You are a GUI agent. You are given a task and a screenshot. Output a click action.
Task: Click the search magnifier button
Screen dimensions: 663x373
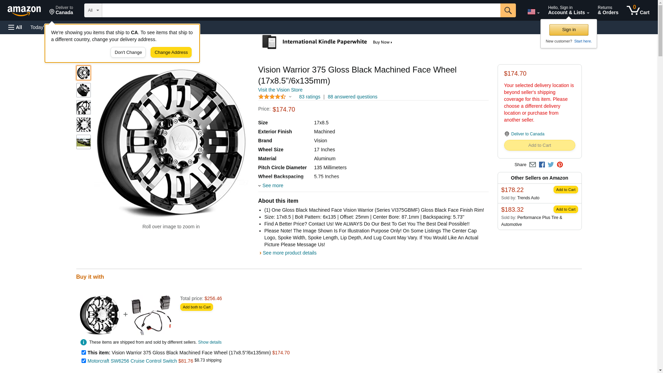coord(508,10)
